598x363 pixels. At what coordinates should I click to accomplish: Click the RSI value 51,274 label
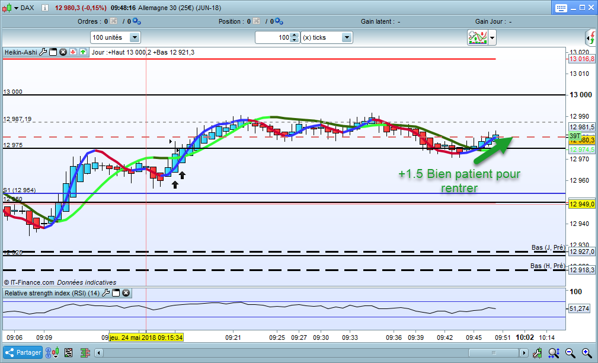tap(579, 308)
